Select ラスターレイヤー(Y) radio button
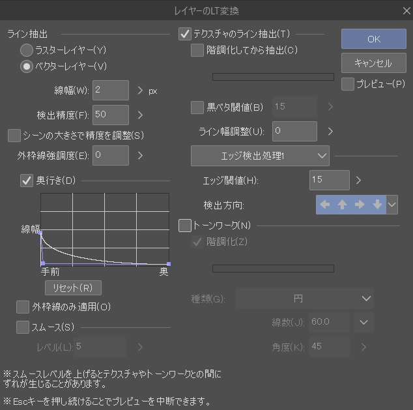The height and width of the screenshot is (410, 413). tap(27, 50)
